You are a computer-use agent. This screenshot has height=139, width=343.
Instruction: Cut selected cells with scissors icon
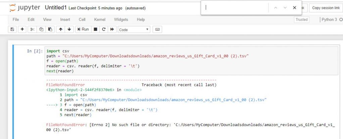click(x=32, y=29)
